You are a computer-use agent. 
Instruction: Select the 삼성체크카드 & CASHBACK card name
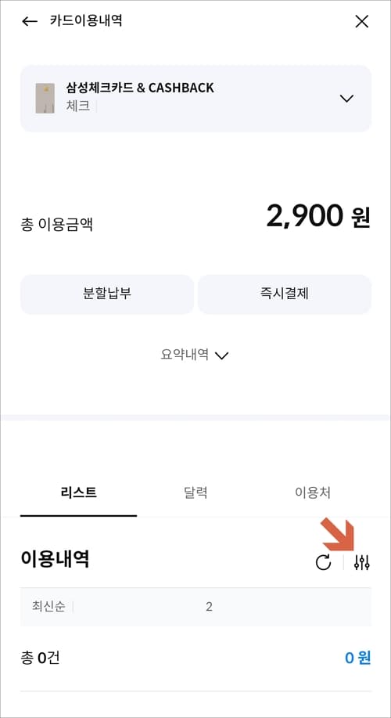click(x=140, y=88)
